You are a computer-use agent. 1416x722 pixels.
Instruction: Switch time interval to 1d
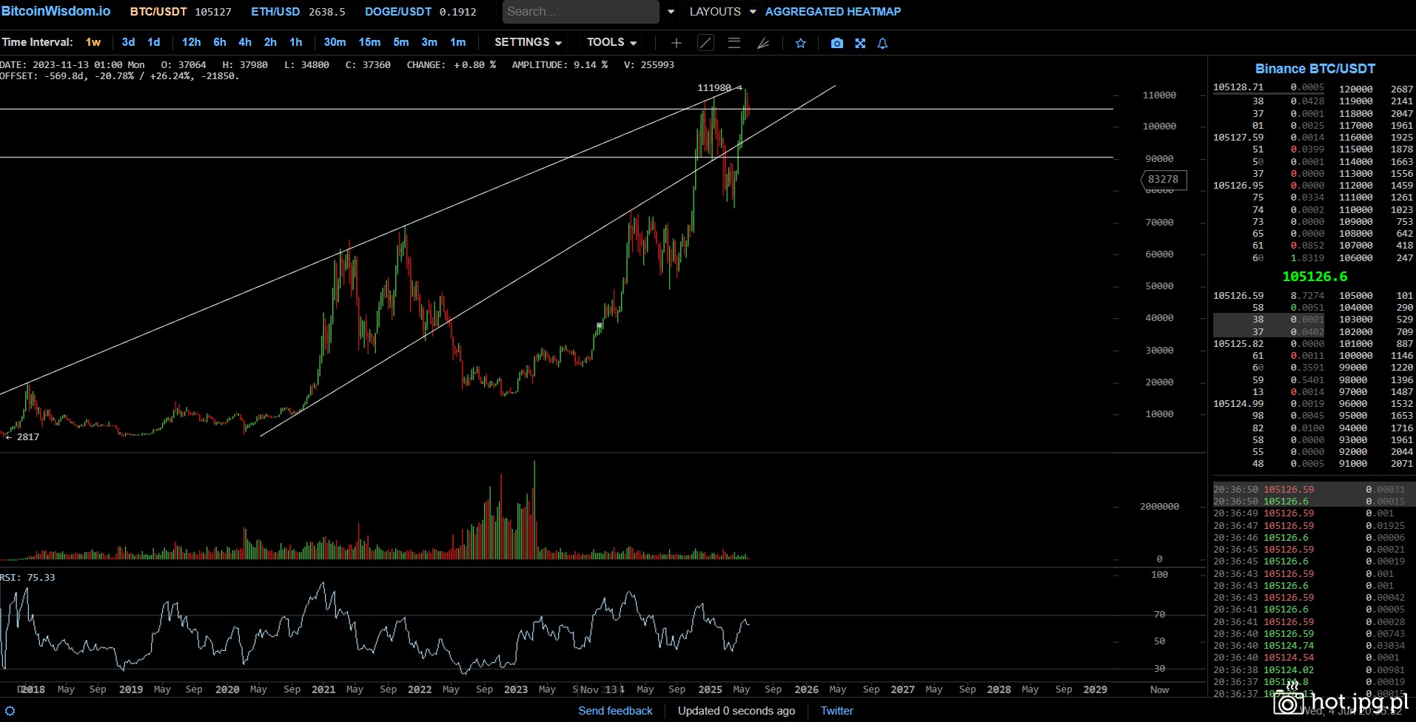[153, 42]
